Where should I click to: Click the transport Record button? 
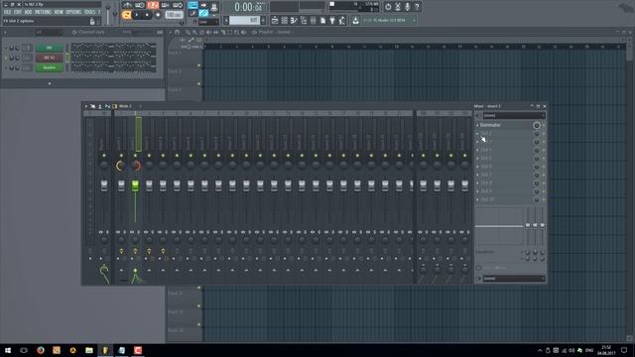tap(158, 15)
